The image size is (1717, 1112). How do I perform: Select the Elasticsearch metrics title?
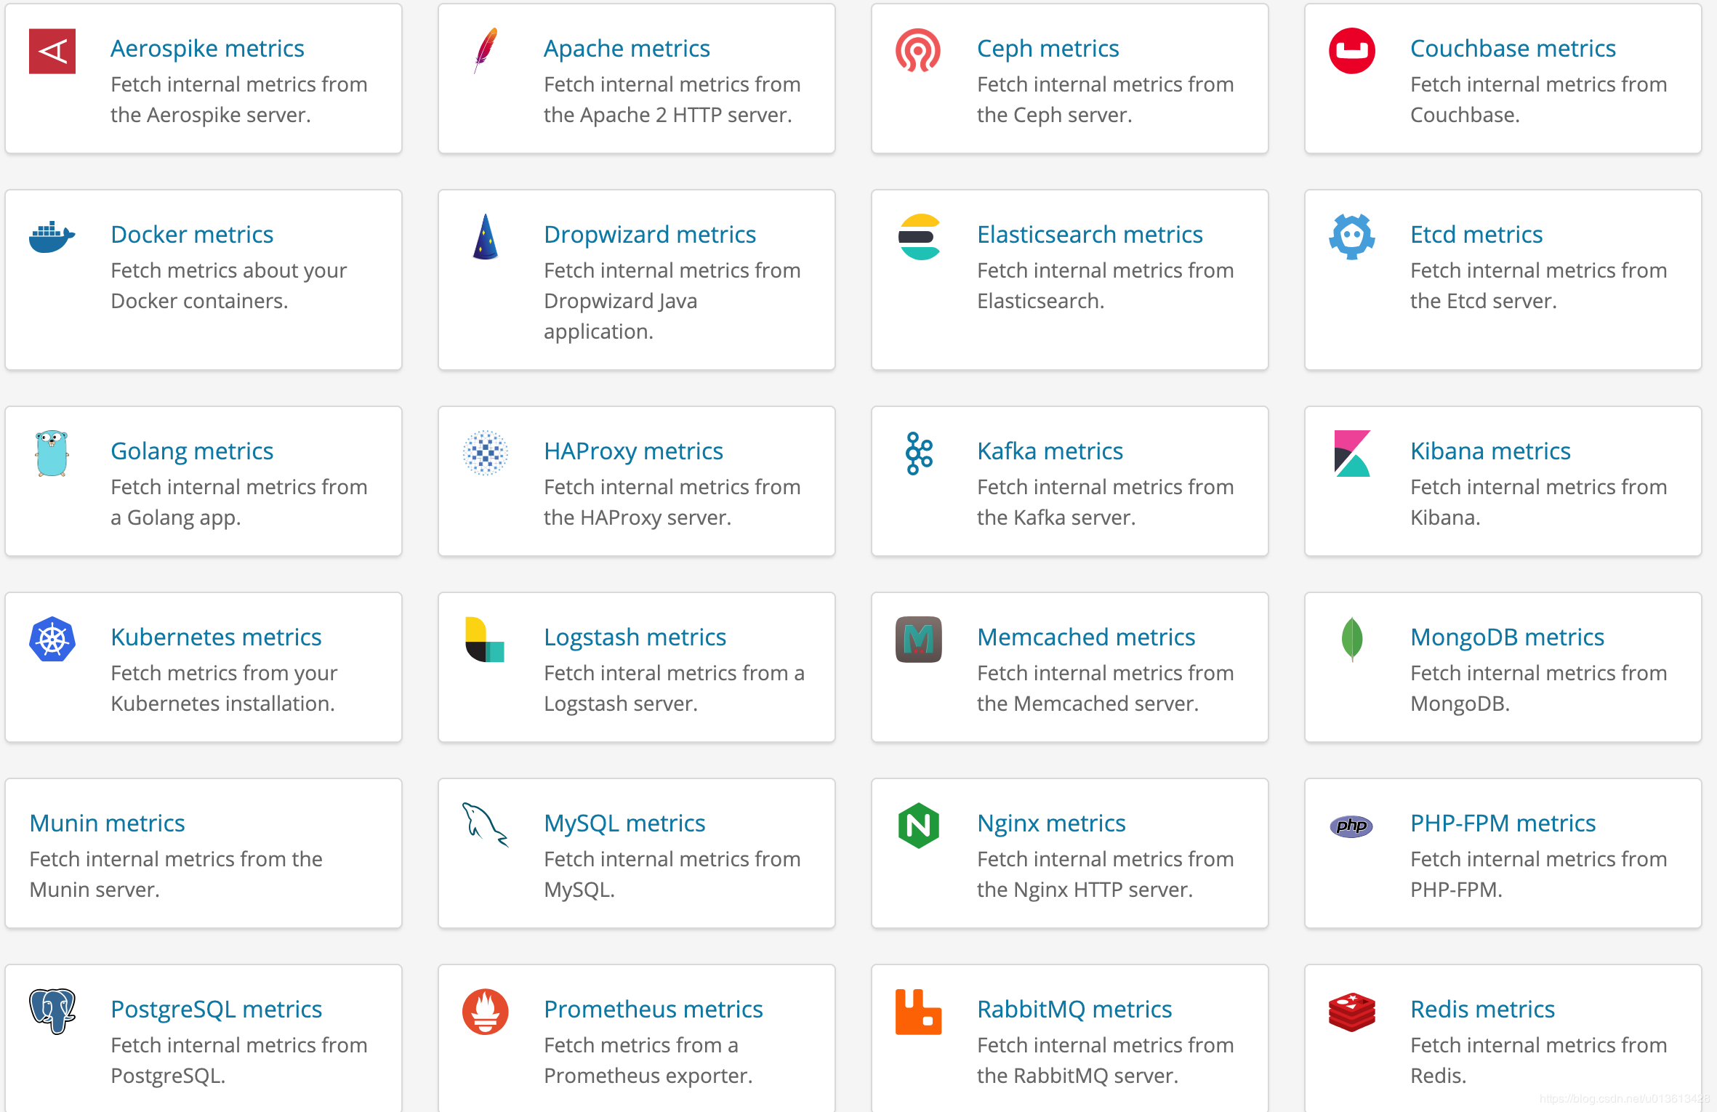[1090, 234]
